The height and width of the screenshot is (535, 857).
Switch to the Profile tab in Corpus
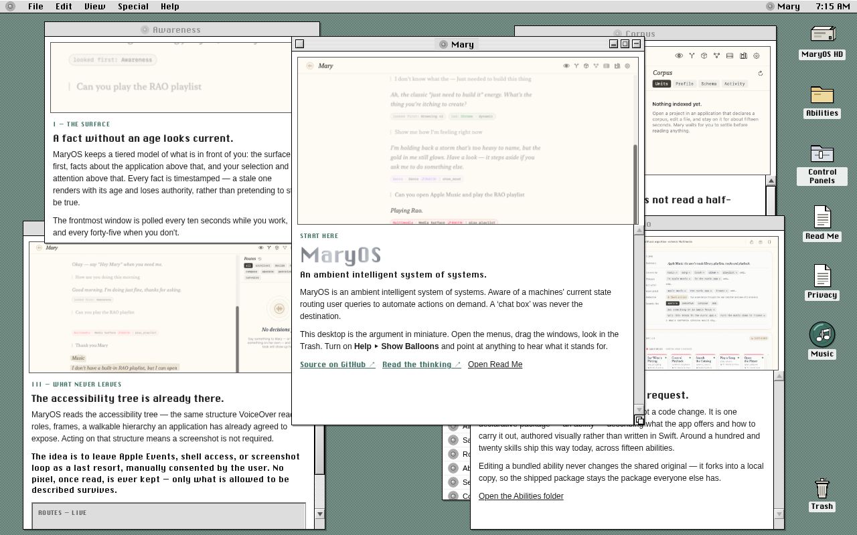[x=684, y=84]
